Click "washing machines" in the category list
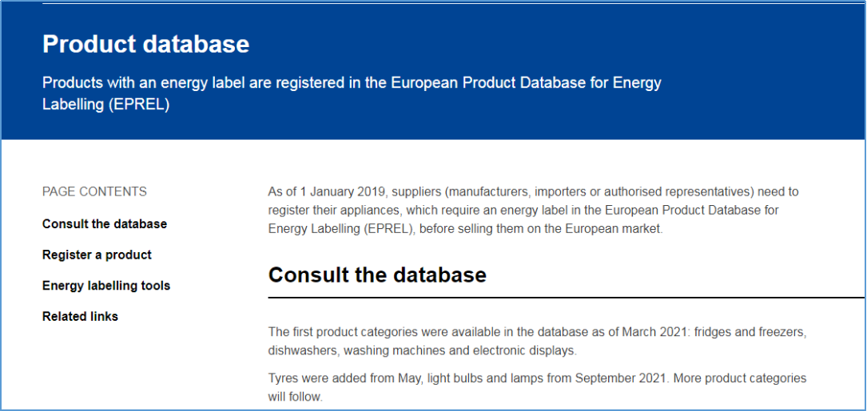867x411 pixels. (x=388, y=350)
